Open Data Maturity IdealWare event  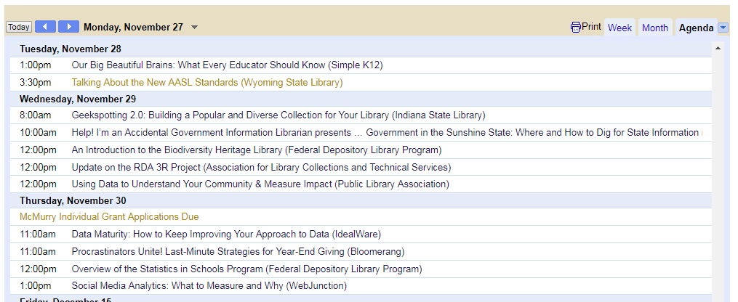point(226,234)
